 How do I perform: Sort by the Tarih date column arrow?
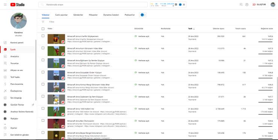(194, 29)
